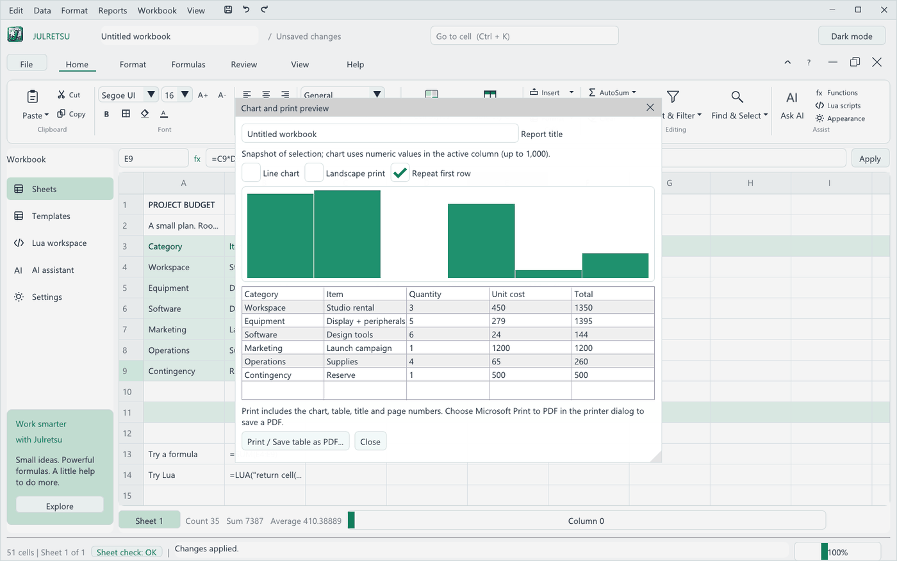This screenshot has height=561, width=897.
Task: Open the Reports menu
Action: [113, 10]
